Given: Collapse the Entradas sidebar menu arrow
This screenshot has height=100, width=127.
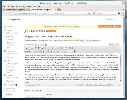Looking at the screenshot, I should coord(18,30).
